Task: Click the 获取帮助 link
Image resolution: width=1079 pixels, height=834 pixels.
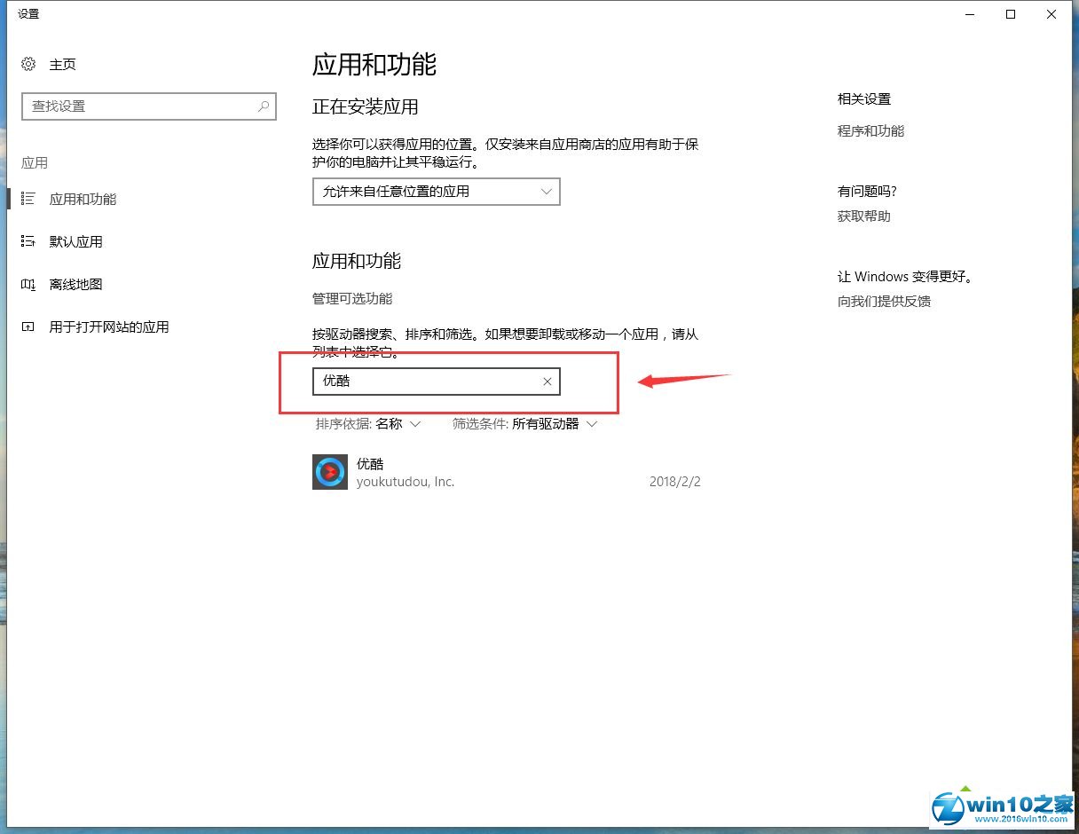Action: click(863, 216)
